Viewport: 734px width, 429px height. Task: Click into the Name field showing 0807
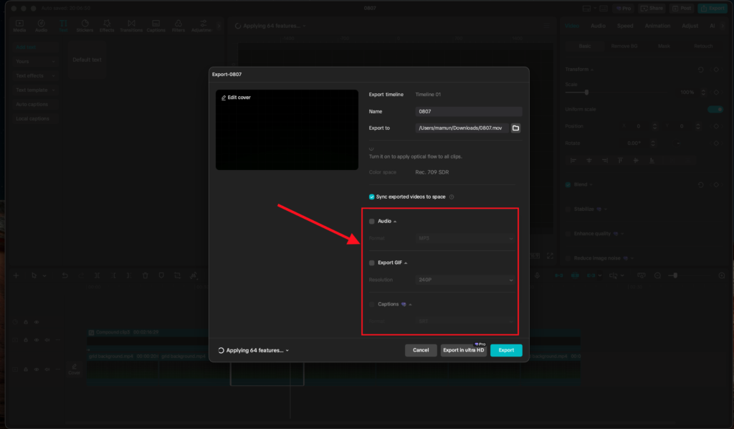click(469, 111)
